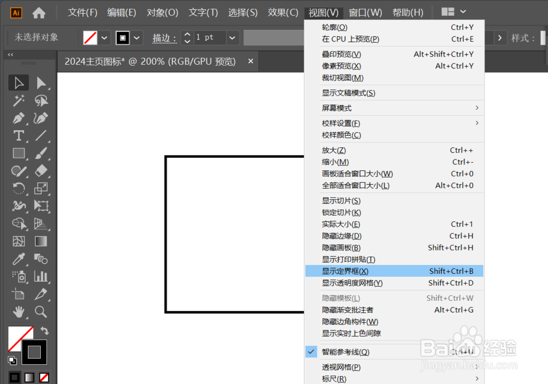Expand the 标尺 submenu

click(394, 379)
